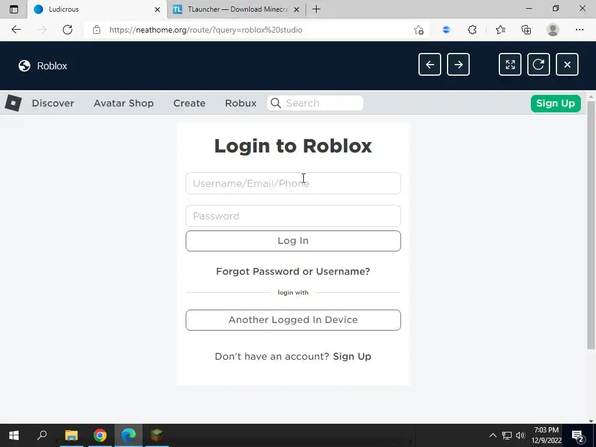
Task: Click the browser back arrow
Action: 16,30
